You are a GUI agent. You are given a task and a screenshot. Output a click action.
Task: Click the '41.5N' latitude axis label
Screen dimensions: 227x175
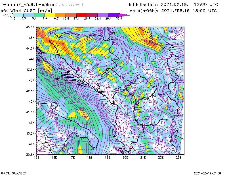click(x=30, y=112)
